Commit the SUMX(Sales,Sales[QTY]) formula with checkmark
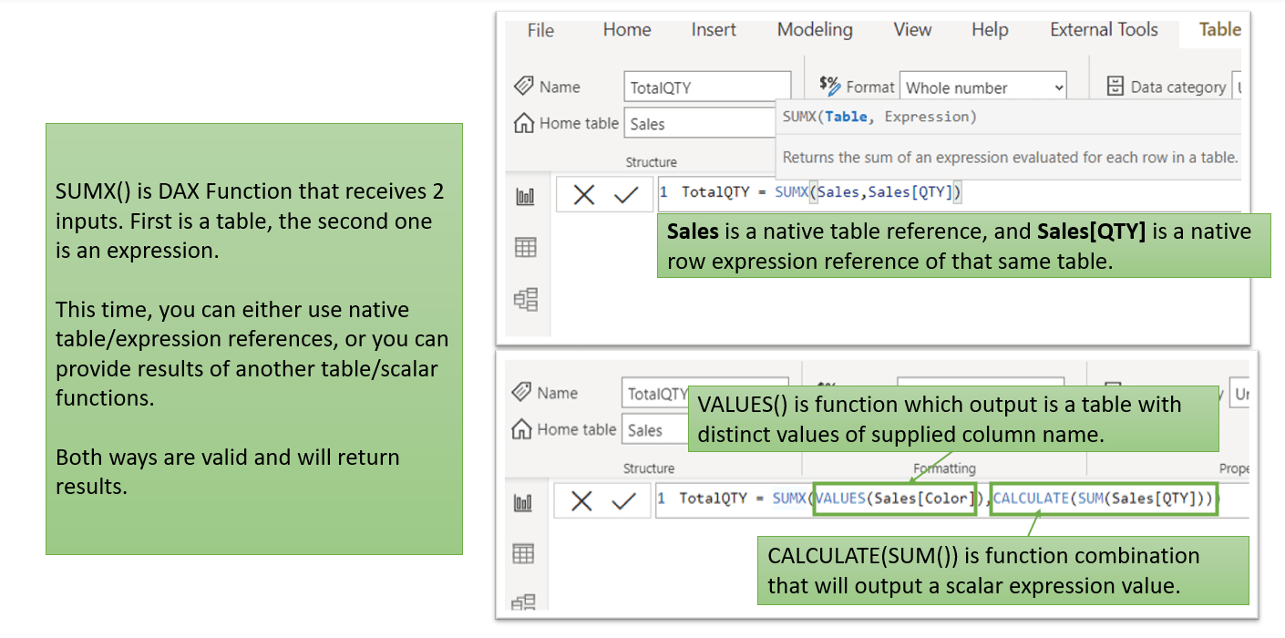Screen dimensions: 1285x638 (626, 194)
